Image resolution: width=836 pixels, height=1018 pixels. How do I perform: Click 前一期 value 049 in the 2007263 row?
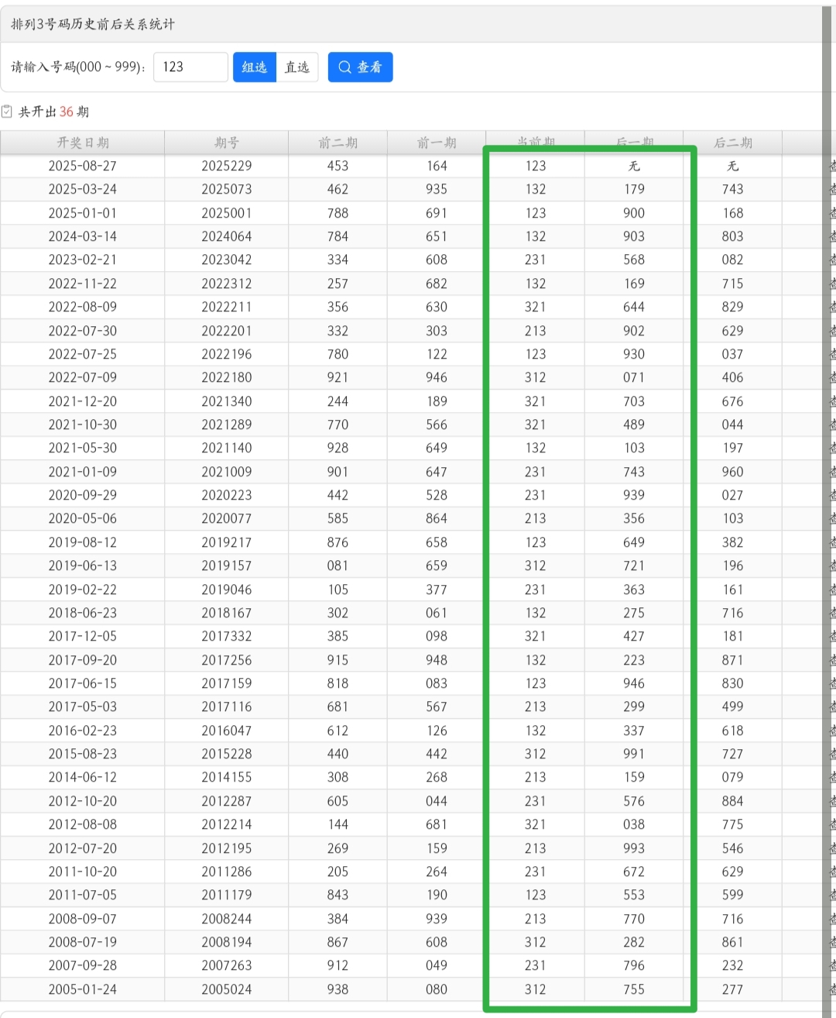pos(437,965)
